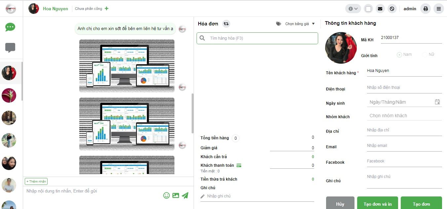Tick the empty checkbox in top header
The image size is (447, 209).
tap(369, 9)
